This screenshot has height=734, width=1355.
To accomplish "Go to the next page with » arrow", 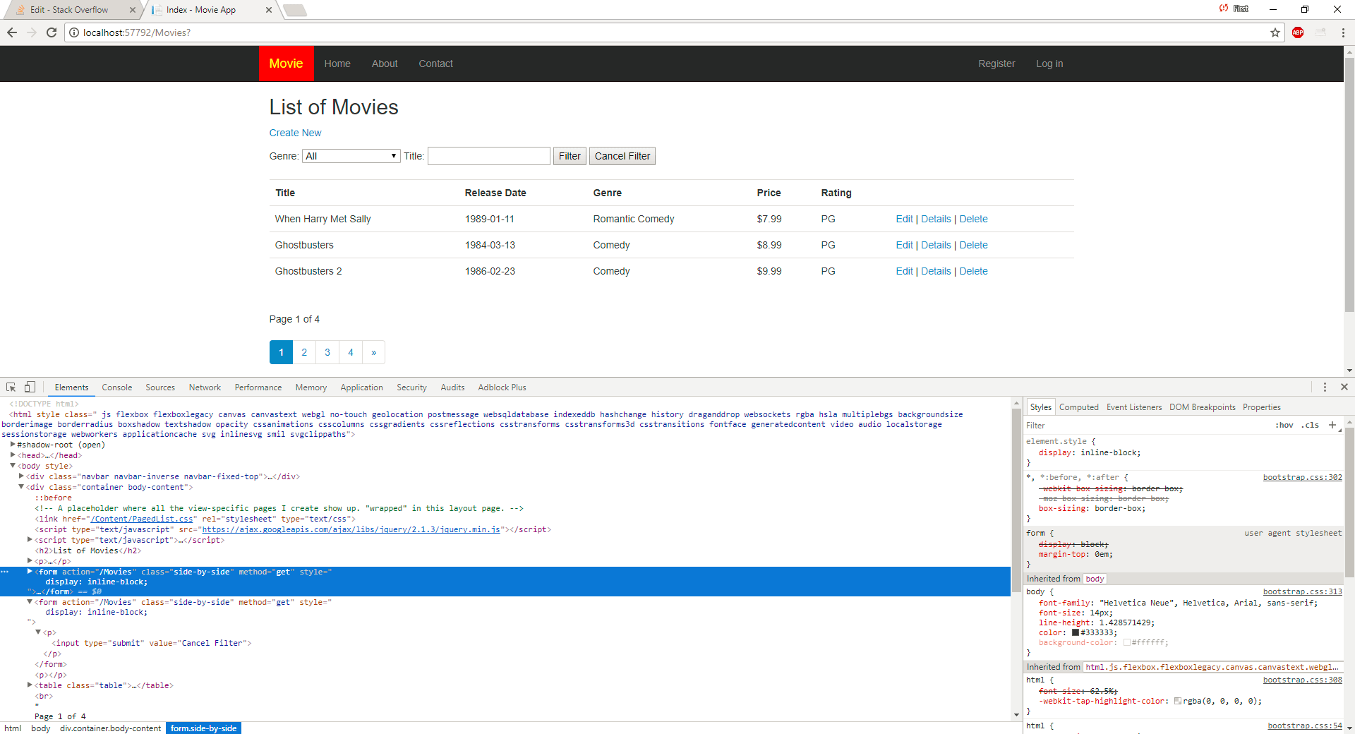I will pyautogui.click(x=373, y=352).
